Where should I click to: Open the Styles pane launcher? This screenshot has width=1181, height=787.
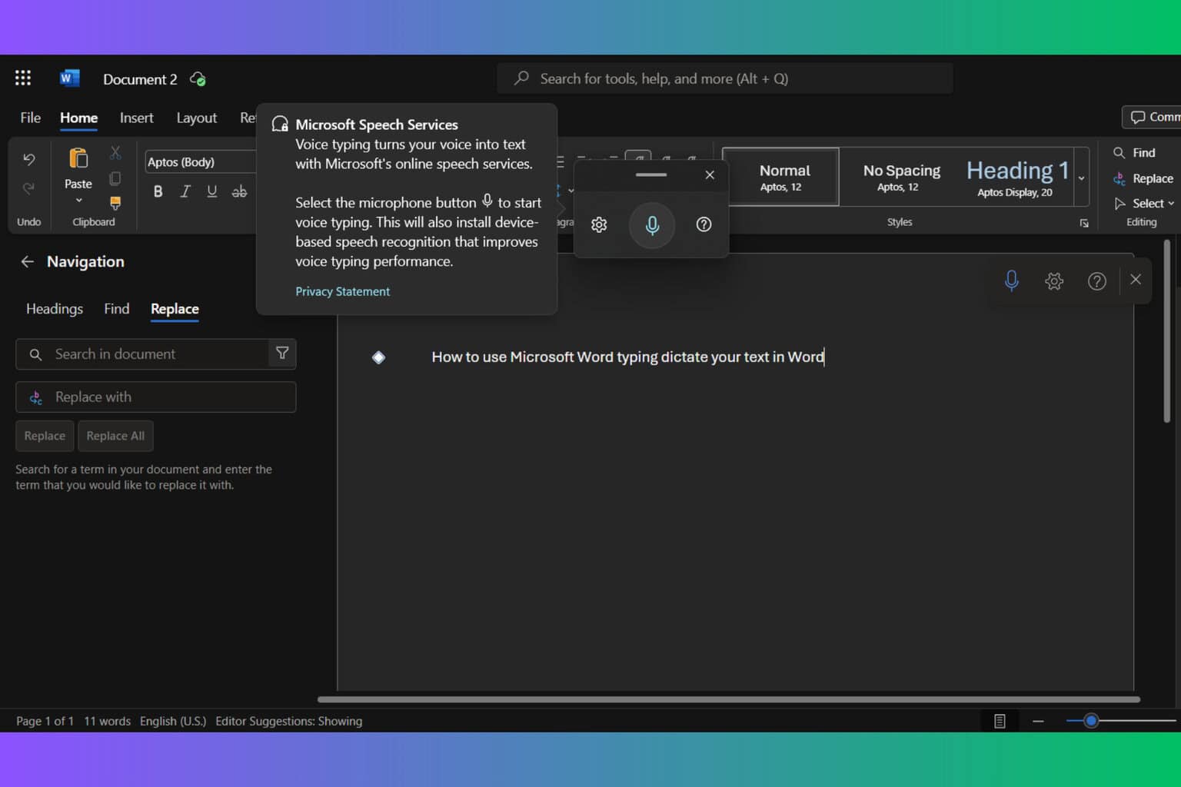[1084, 223]
